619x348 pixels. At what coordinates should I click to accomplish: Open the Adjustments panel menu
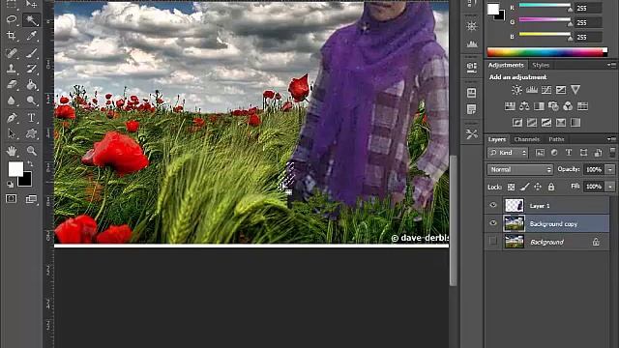[x=611, y=65]
